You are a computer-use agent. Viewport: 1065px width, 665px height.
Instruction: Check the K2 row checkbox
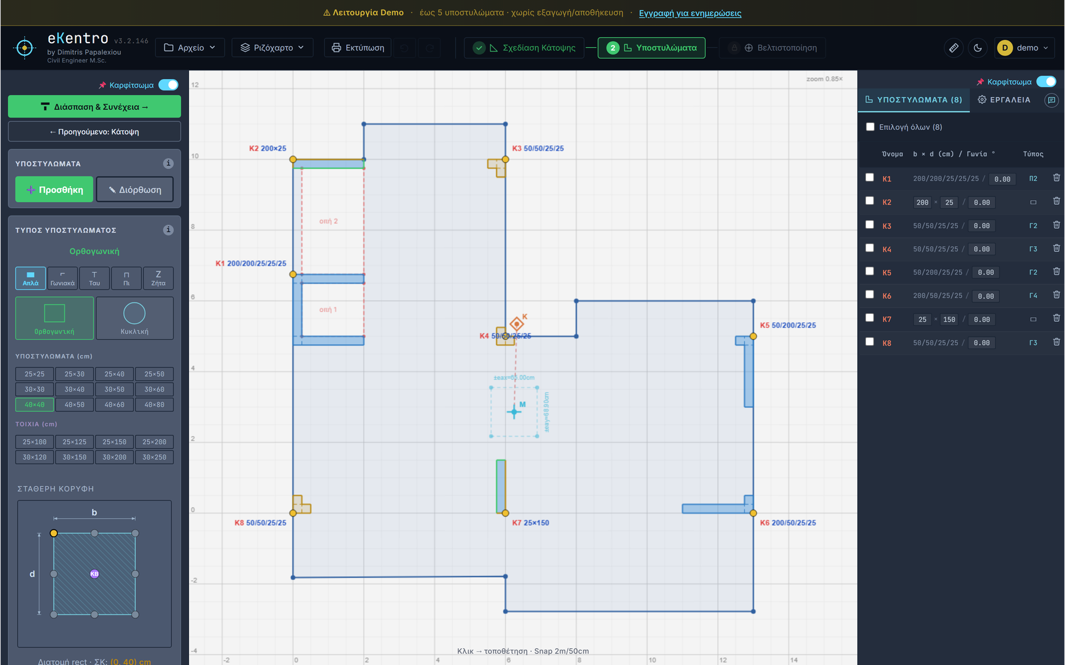pyautogui.click(x=869, y=200)
